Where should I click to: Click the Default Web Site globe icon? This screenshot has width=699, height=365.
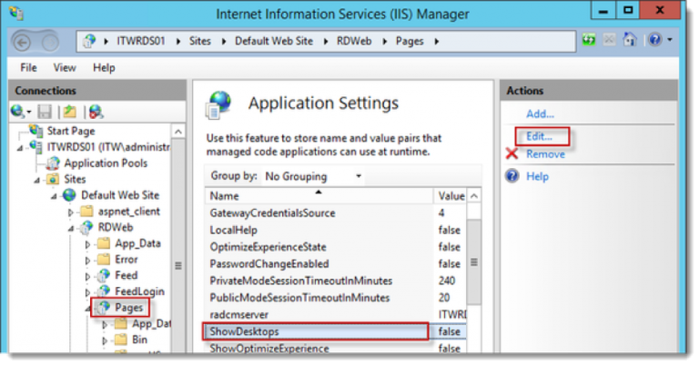tap(69, 195)
